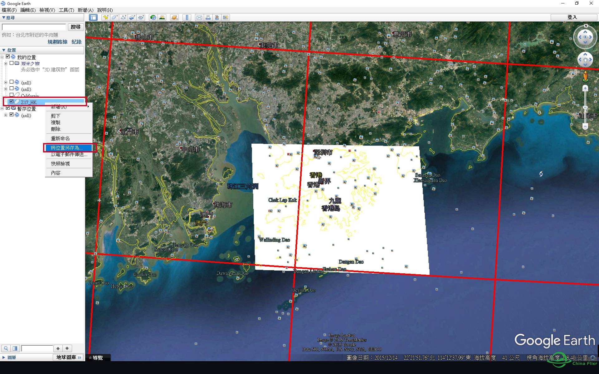Record a tour with camera icon
This screenshot has height=374, width=599.
click(x=141, y=17)
